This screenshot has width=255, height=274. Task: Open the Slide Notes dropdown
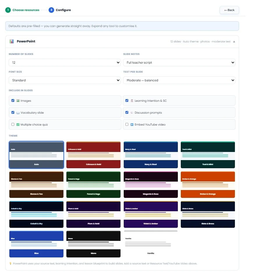click(179, 62)
